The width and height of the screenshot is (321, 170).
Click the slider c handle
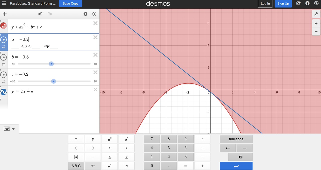53,81
